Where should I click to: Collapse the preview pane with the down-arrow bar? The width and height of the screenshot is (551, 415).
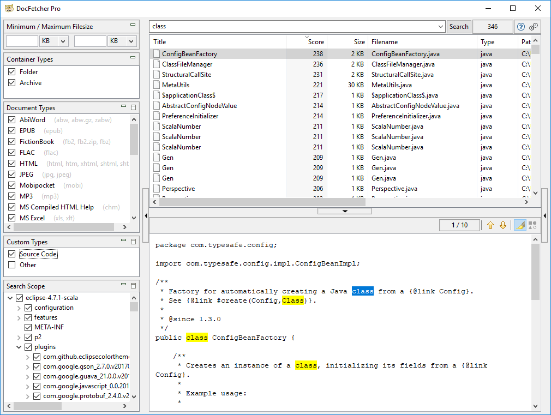coord(345,211)
